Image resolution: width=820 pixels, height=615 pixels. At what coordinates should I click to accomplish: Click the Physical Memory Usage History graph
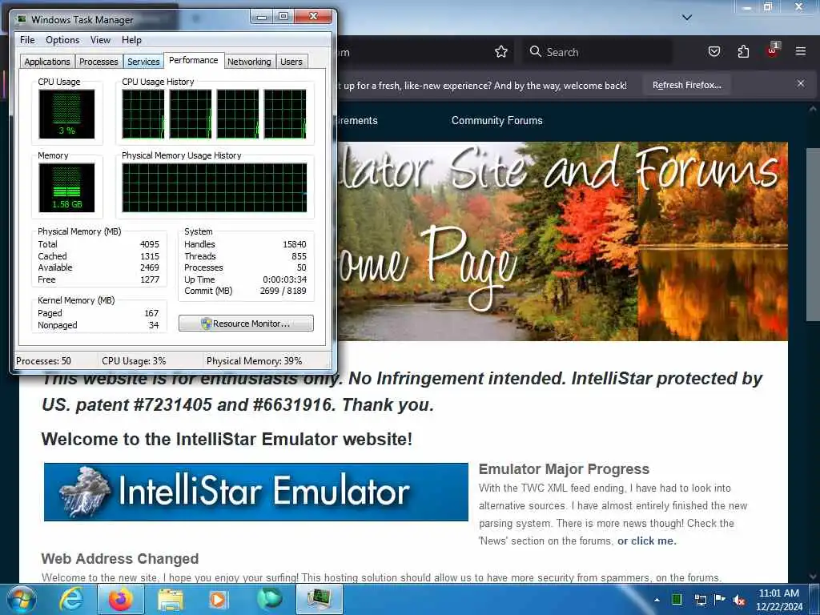coord(215,187)
